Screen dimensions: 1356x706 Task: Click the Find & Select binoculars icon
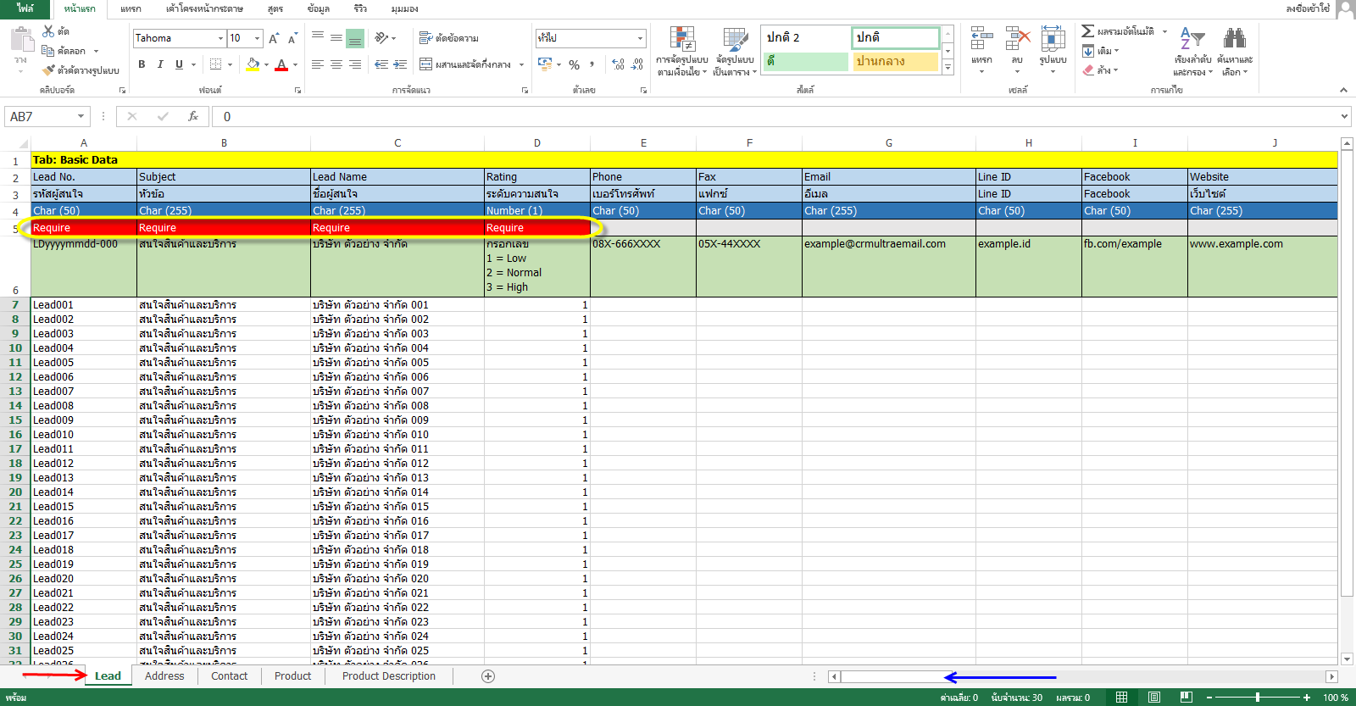(1234, 51)
